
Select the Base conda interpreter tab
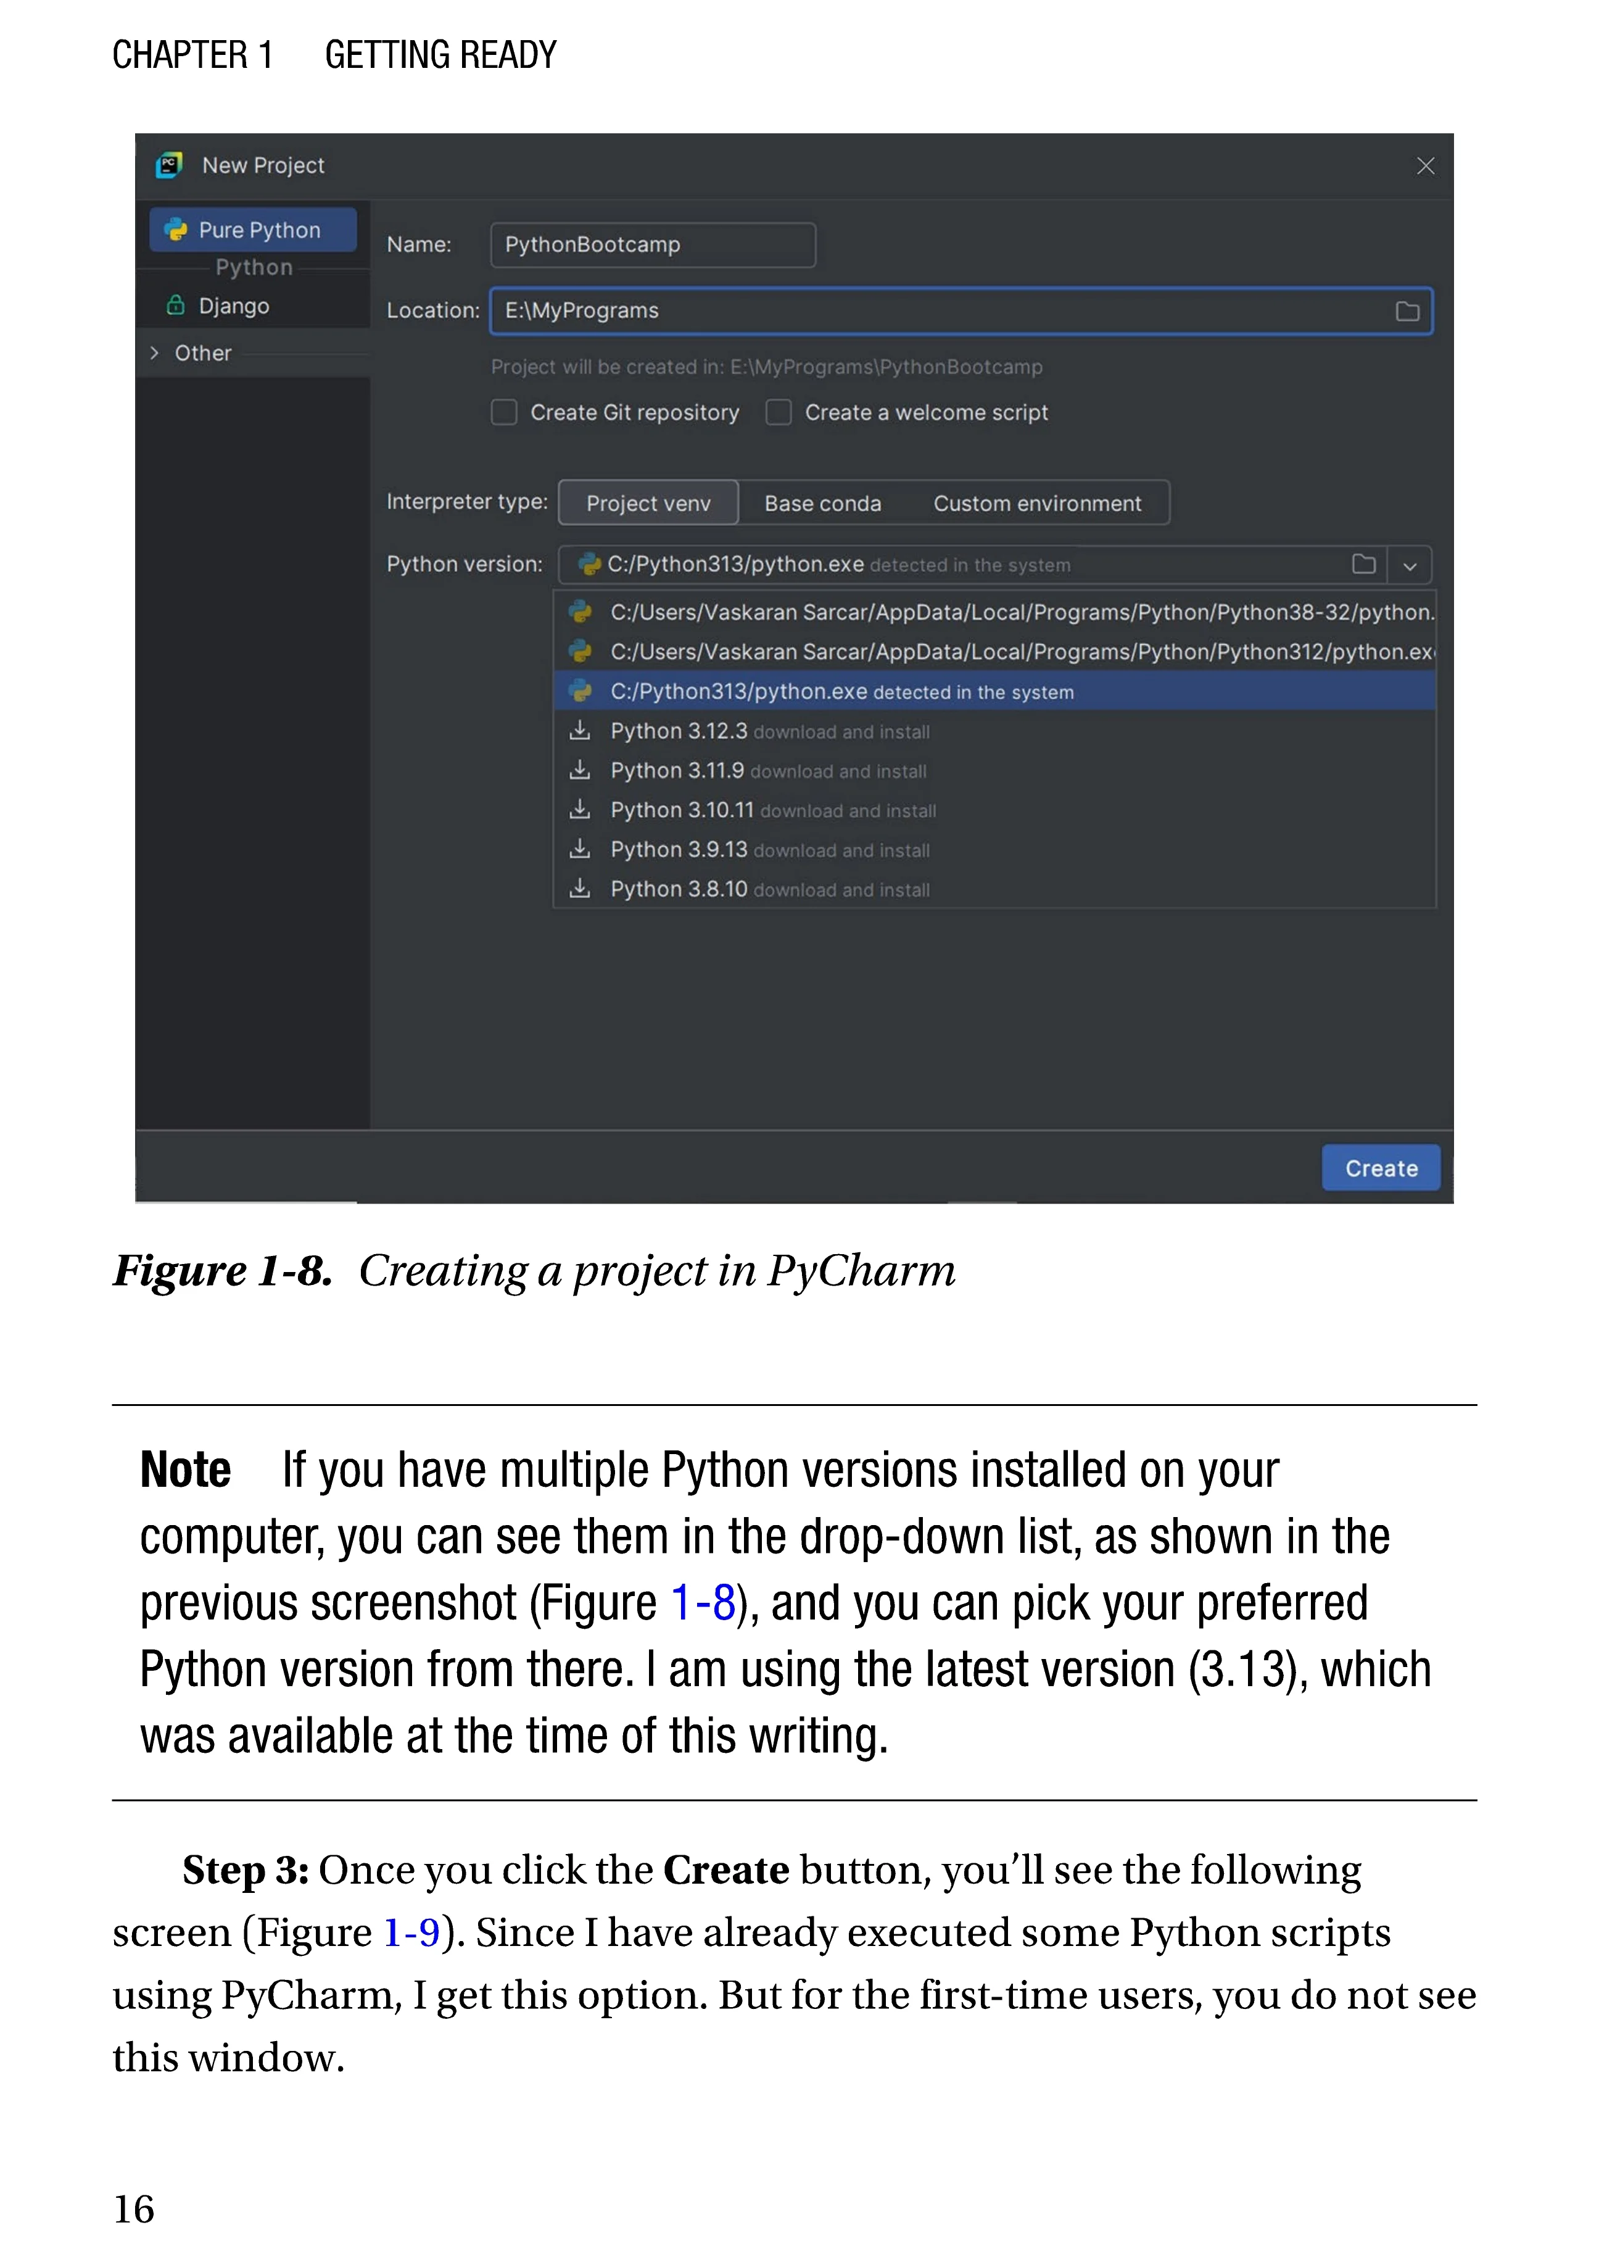click(x=822, y=504)
